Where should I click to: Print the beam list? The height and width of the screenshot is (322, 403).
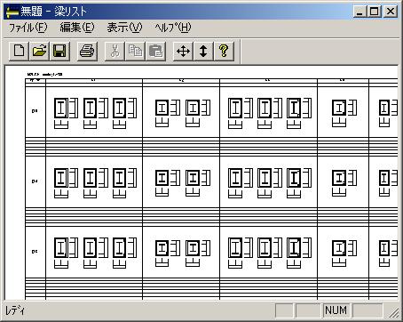coord(87,52)
